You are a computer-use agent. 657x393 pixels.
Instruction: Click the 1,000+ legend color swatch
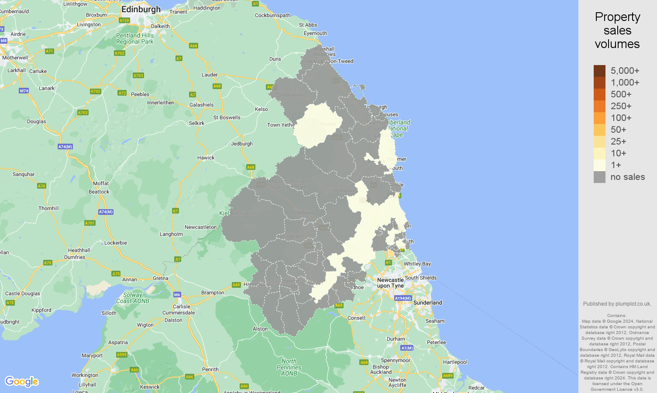point(599,83)
